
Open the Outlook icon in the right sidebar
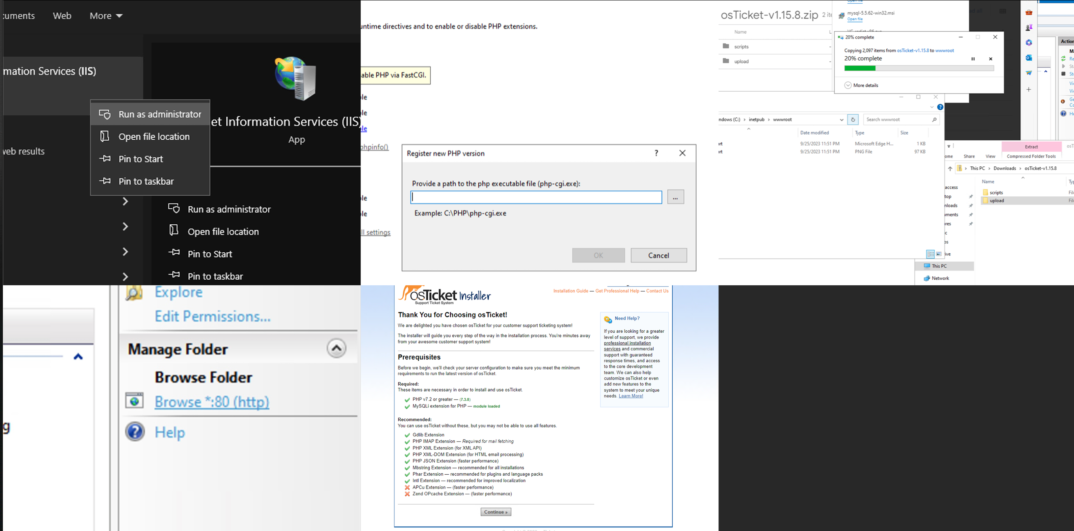tap(1029, 58)
